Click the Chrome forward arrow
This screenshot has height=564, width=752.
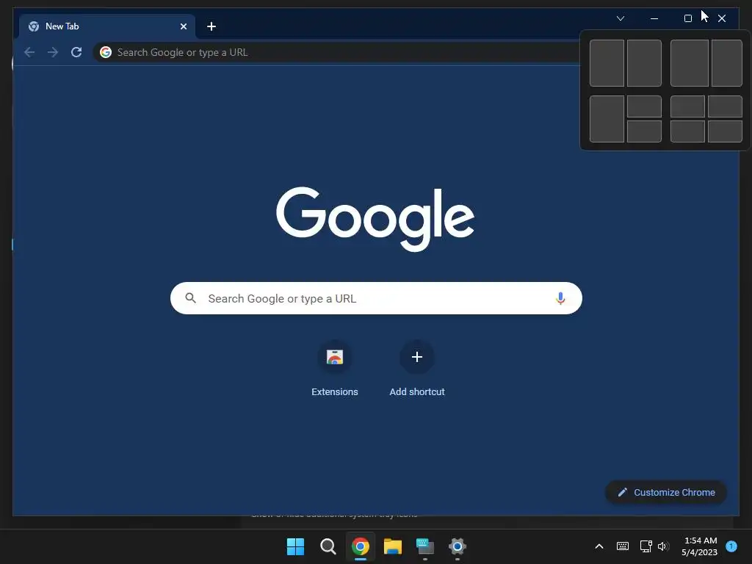(x=53, y=52)
